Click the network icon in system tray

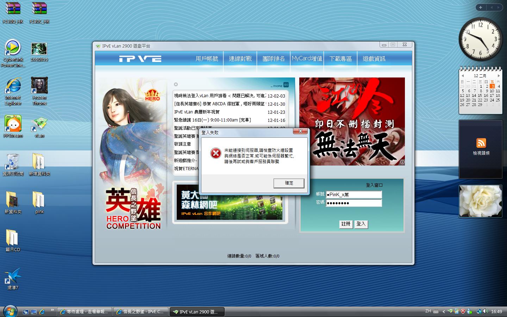click(x=479, y=311)
